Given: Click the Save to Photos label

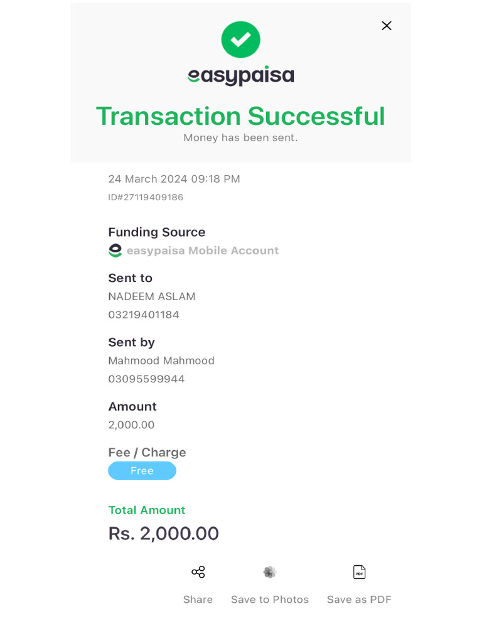Looking at the screenshot, I should (270, 600).
